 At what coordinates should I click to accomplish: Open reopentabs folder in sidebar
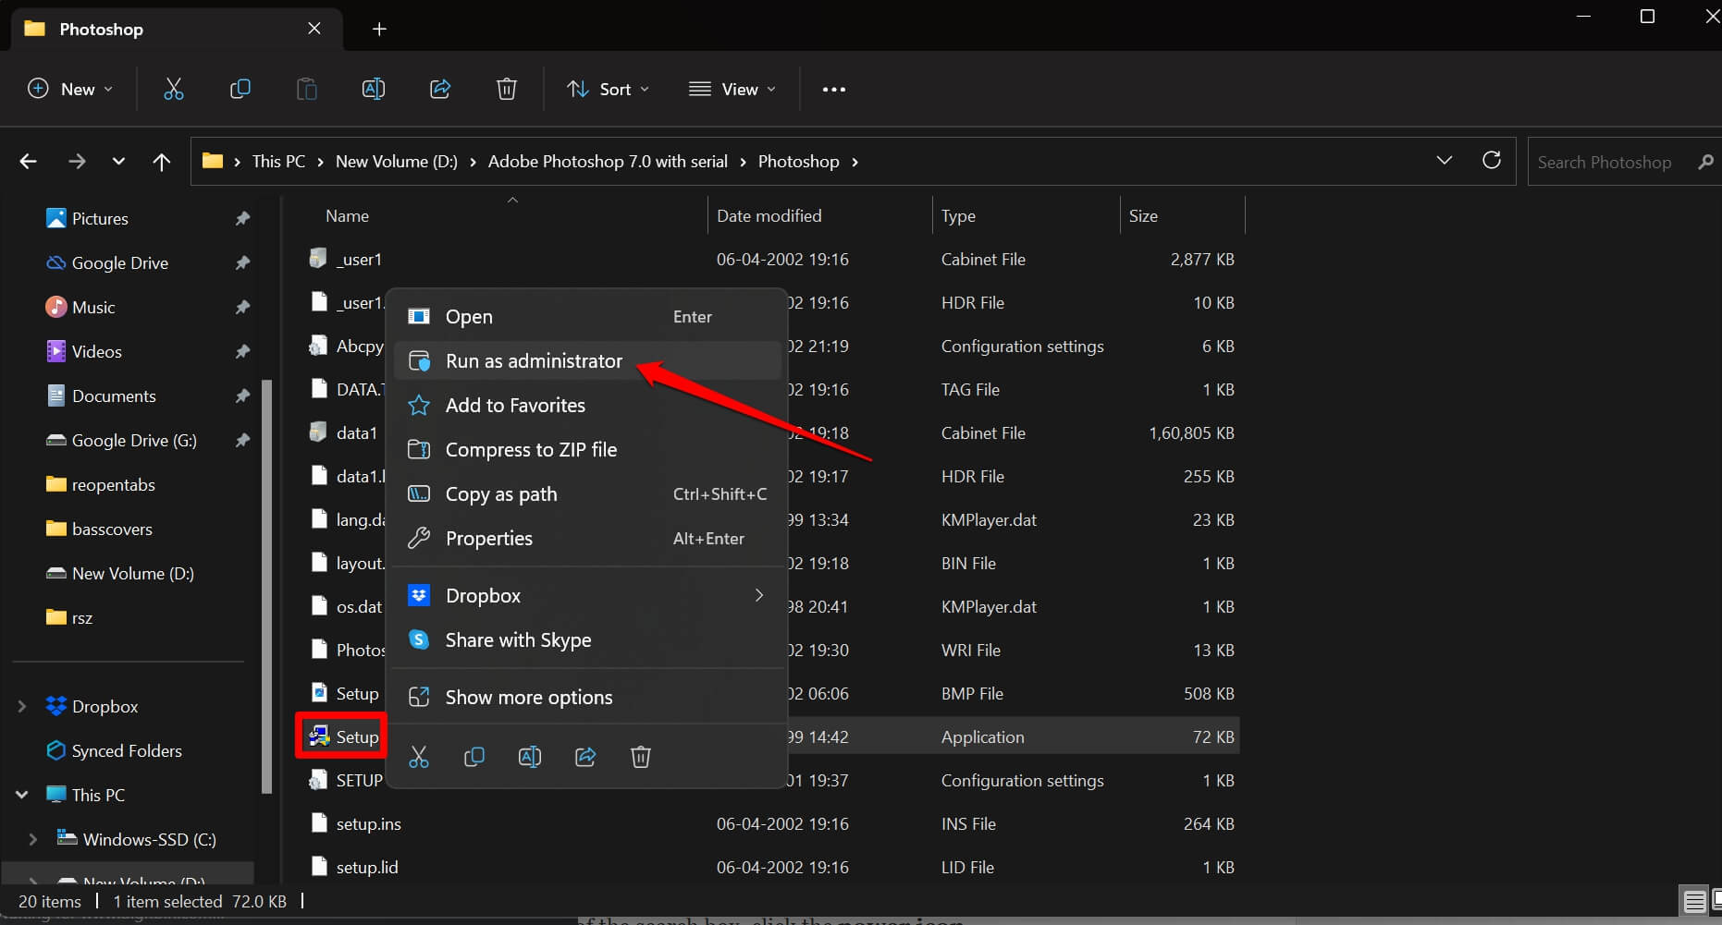point(113,485)
